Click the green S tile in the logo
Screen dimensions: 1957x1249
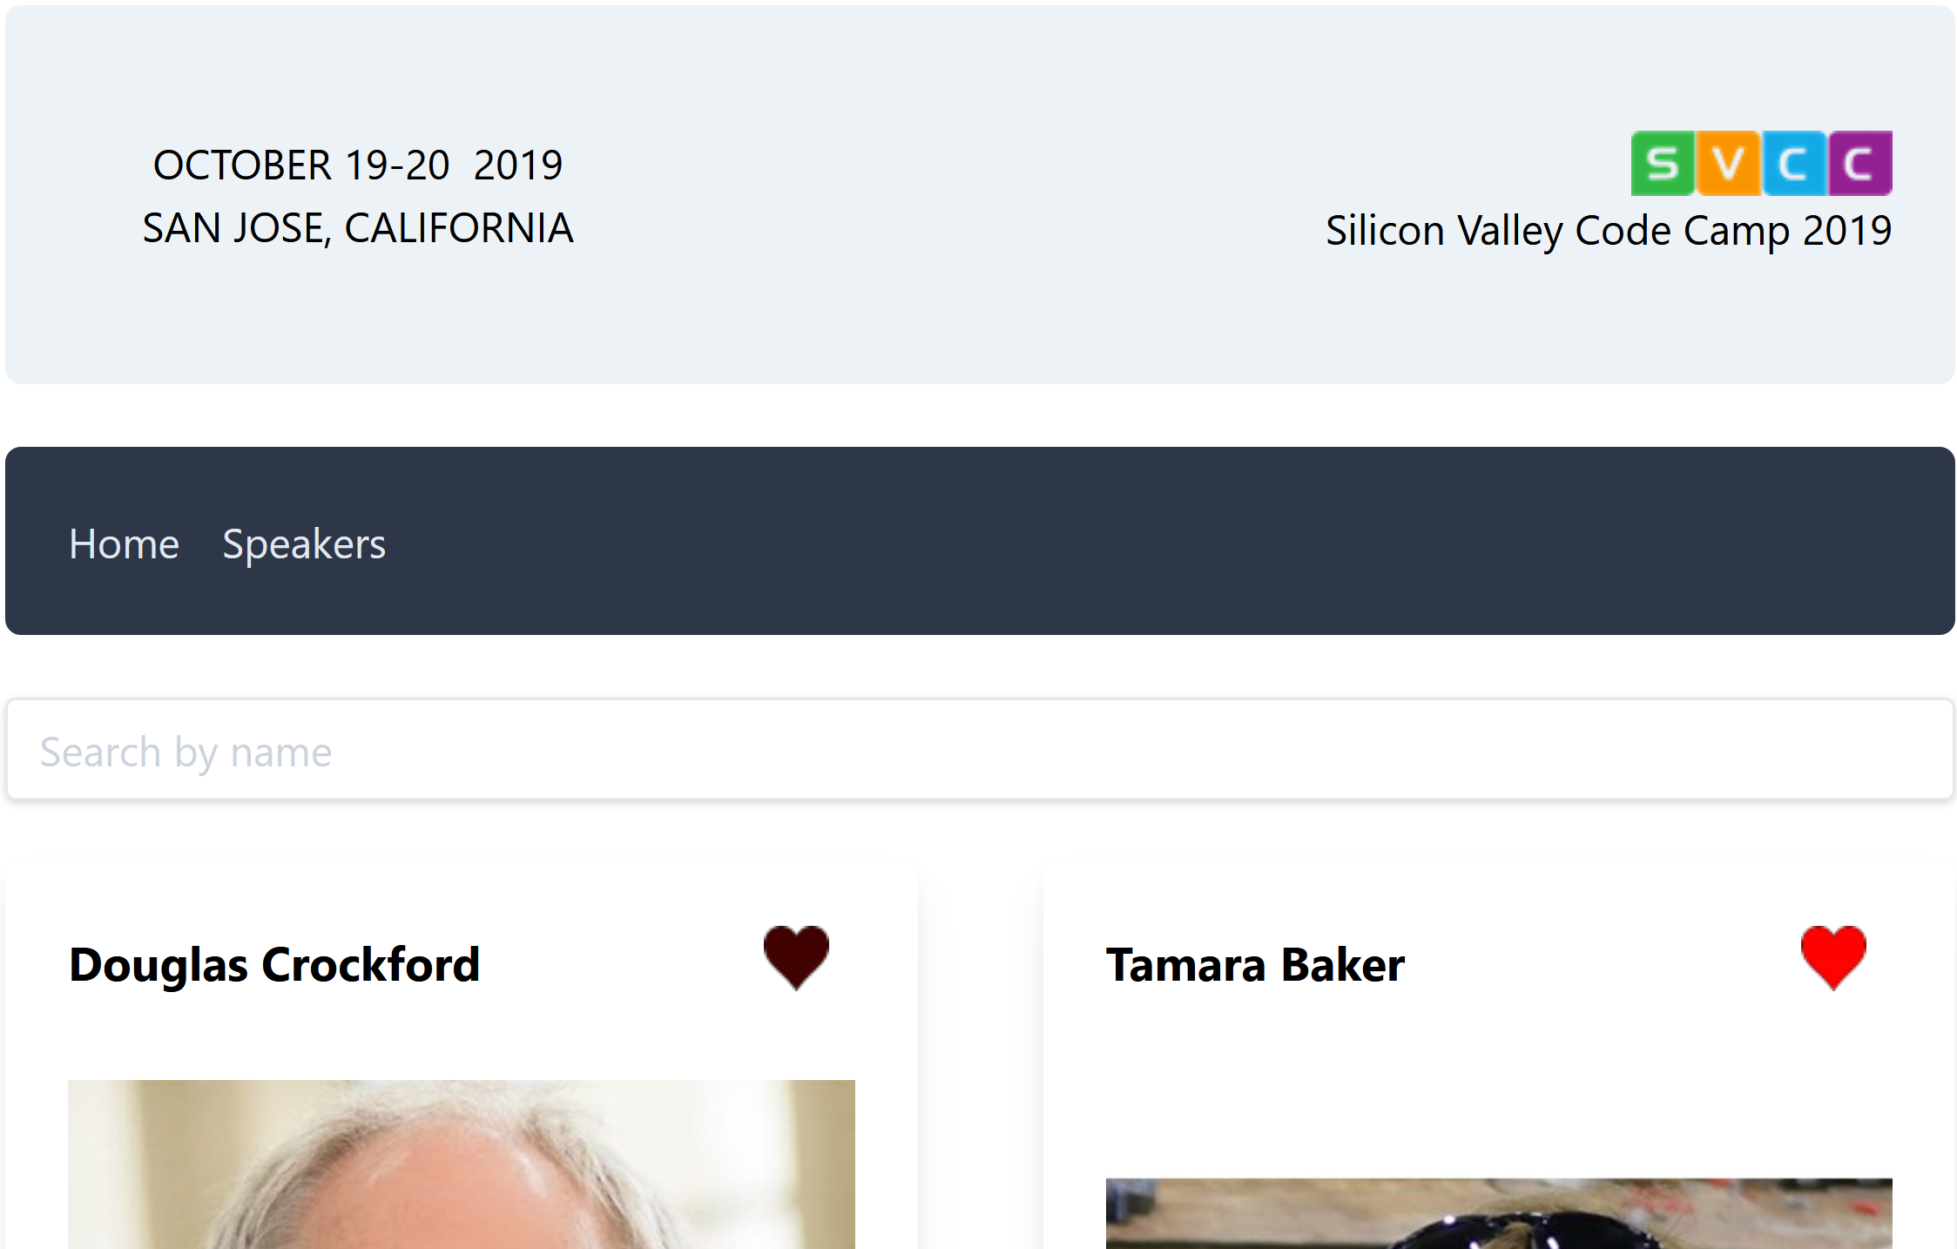[1662, 163]
